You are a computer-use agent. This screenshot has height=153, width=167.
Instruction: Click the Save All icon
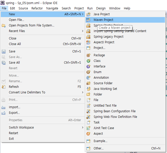pyautogui.click(x=4, y=63)
